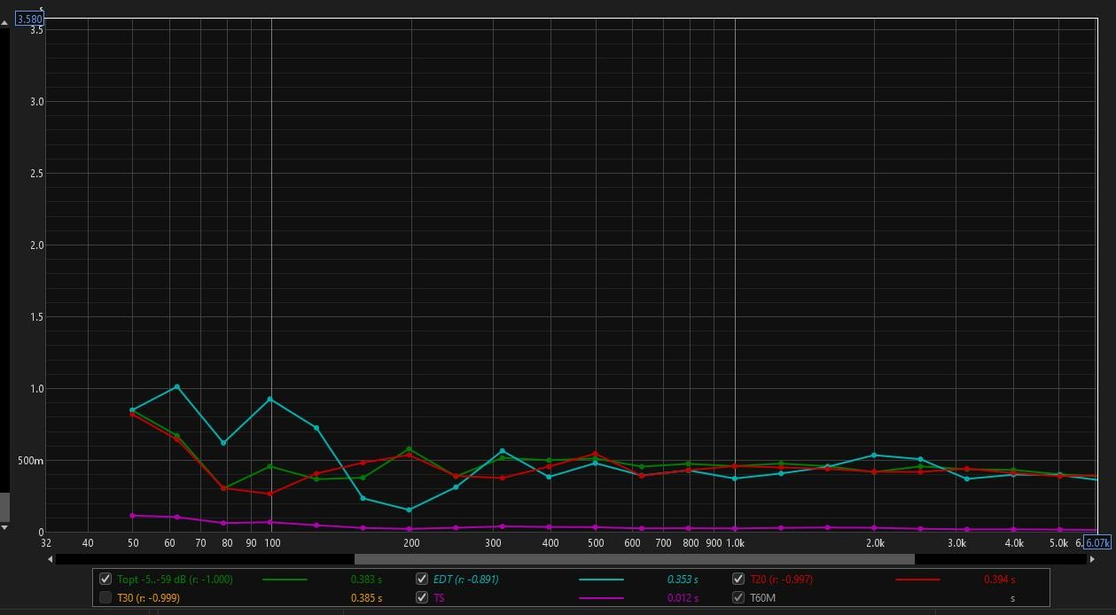Screen dimensions: 1116x615
Task: Click the horizontal scrollbar right arrow
Action: tap(1092, 559)
